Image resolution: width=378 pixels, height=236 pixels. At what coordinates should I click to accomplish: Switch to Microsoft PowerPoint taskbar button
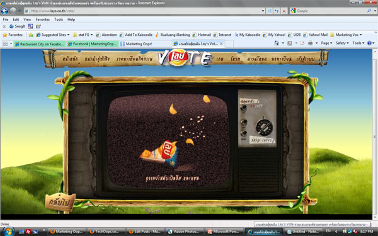click(x=225, y=232)
